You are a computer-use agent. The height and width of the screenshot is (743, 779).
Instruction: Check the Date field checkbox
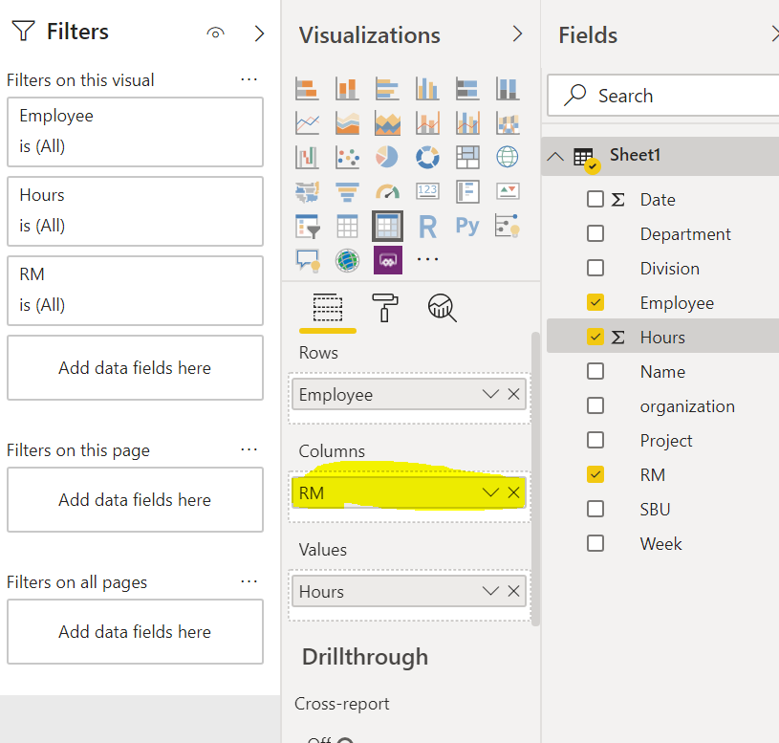[x=595, y=199]
